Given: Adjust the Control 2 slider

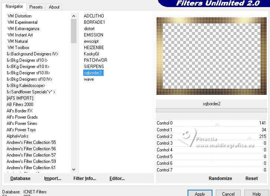Looking at the screenshot, I should click(211, 136).
